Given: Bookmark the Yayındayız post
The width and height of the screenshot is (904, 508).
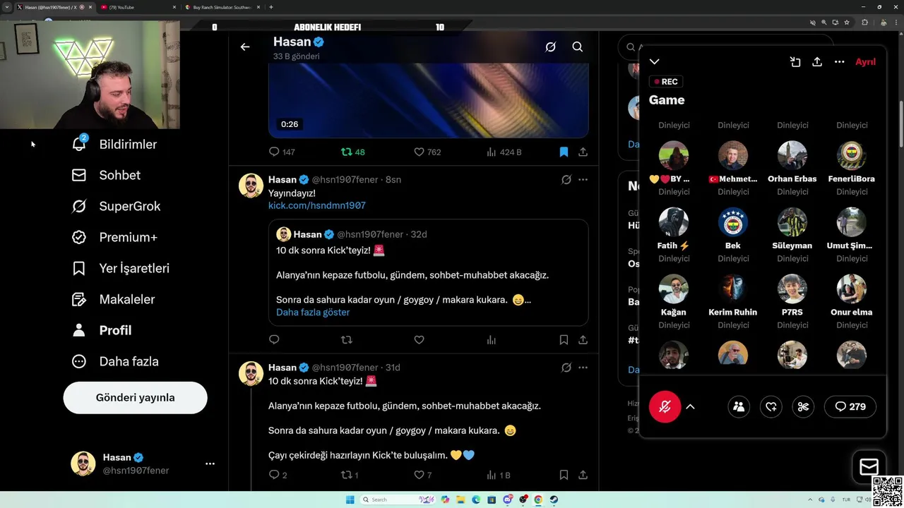Looking at the screenshot, I should [x=564, y=339].
